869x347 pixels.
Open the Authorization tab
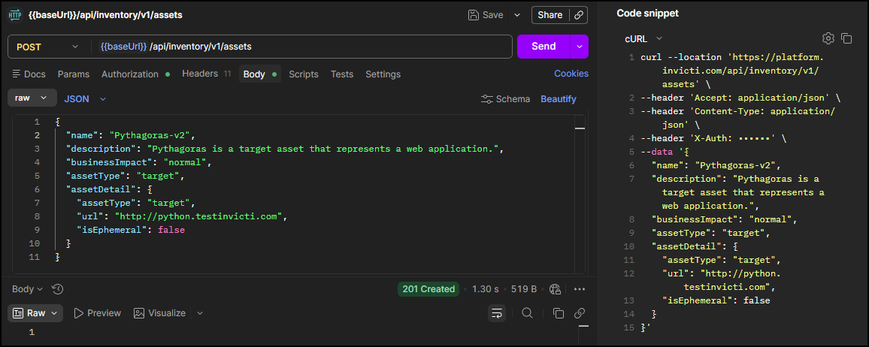pos(130,74)
